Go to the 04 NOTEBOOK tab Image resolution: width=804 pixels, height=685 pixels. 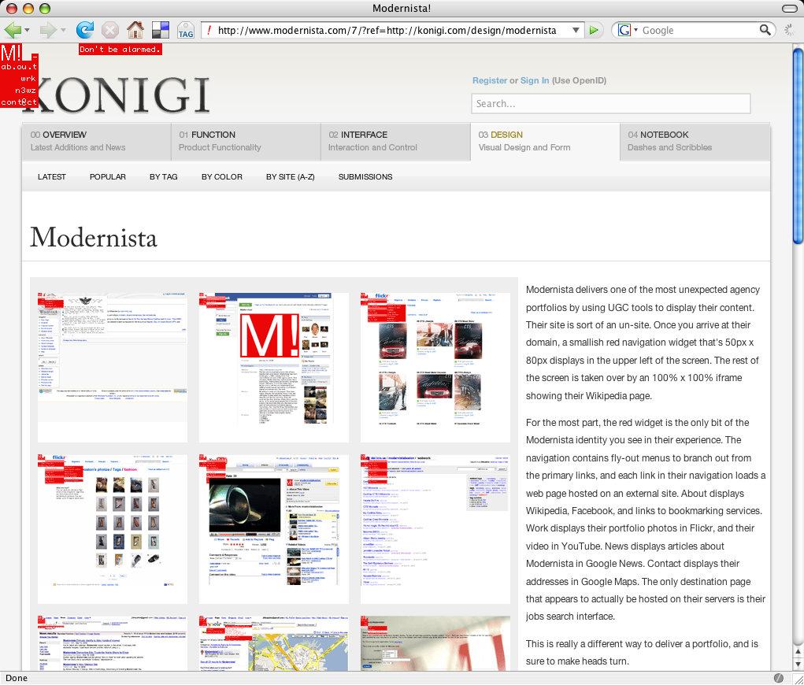695,142
